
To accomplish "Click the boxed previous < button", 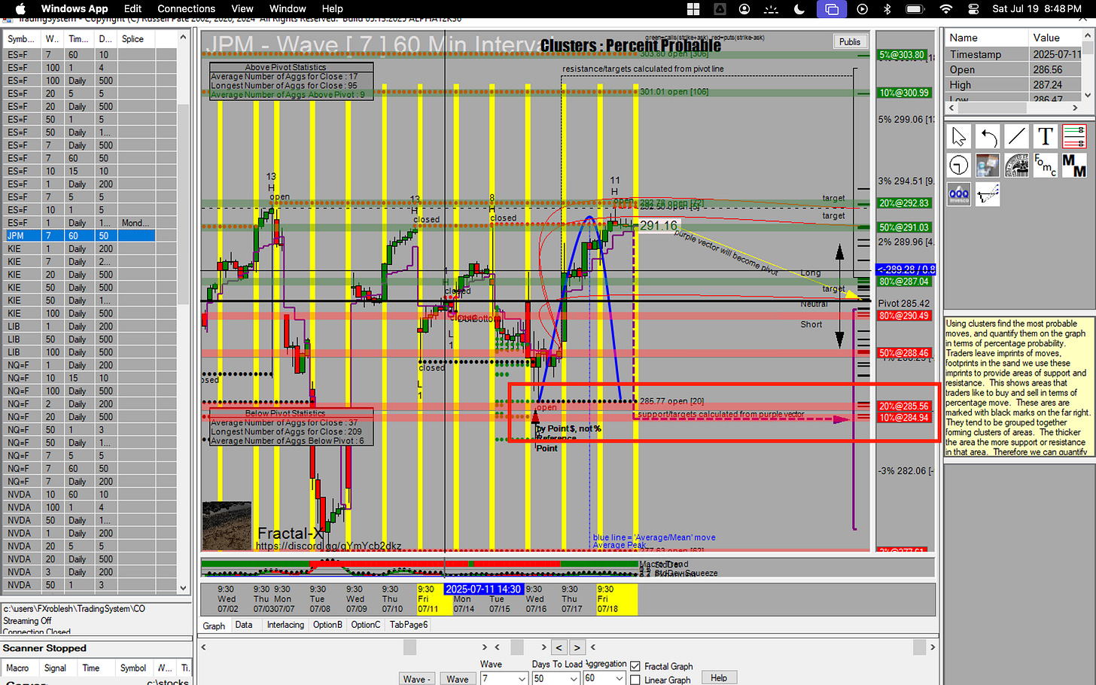I will 559,647.
